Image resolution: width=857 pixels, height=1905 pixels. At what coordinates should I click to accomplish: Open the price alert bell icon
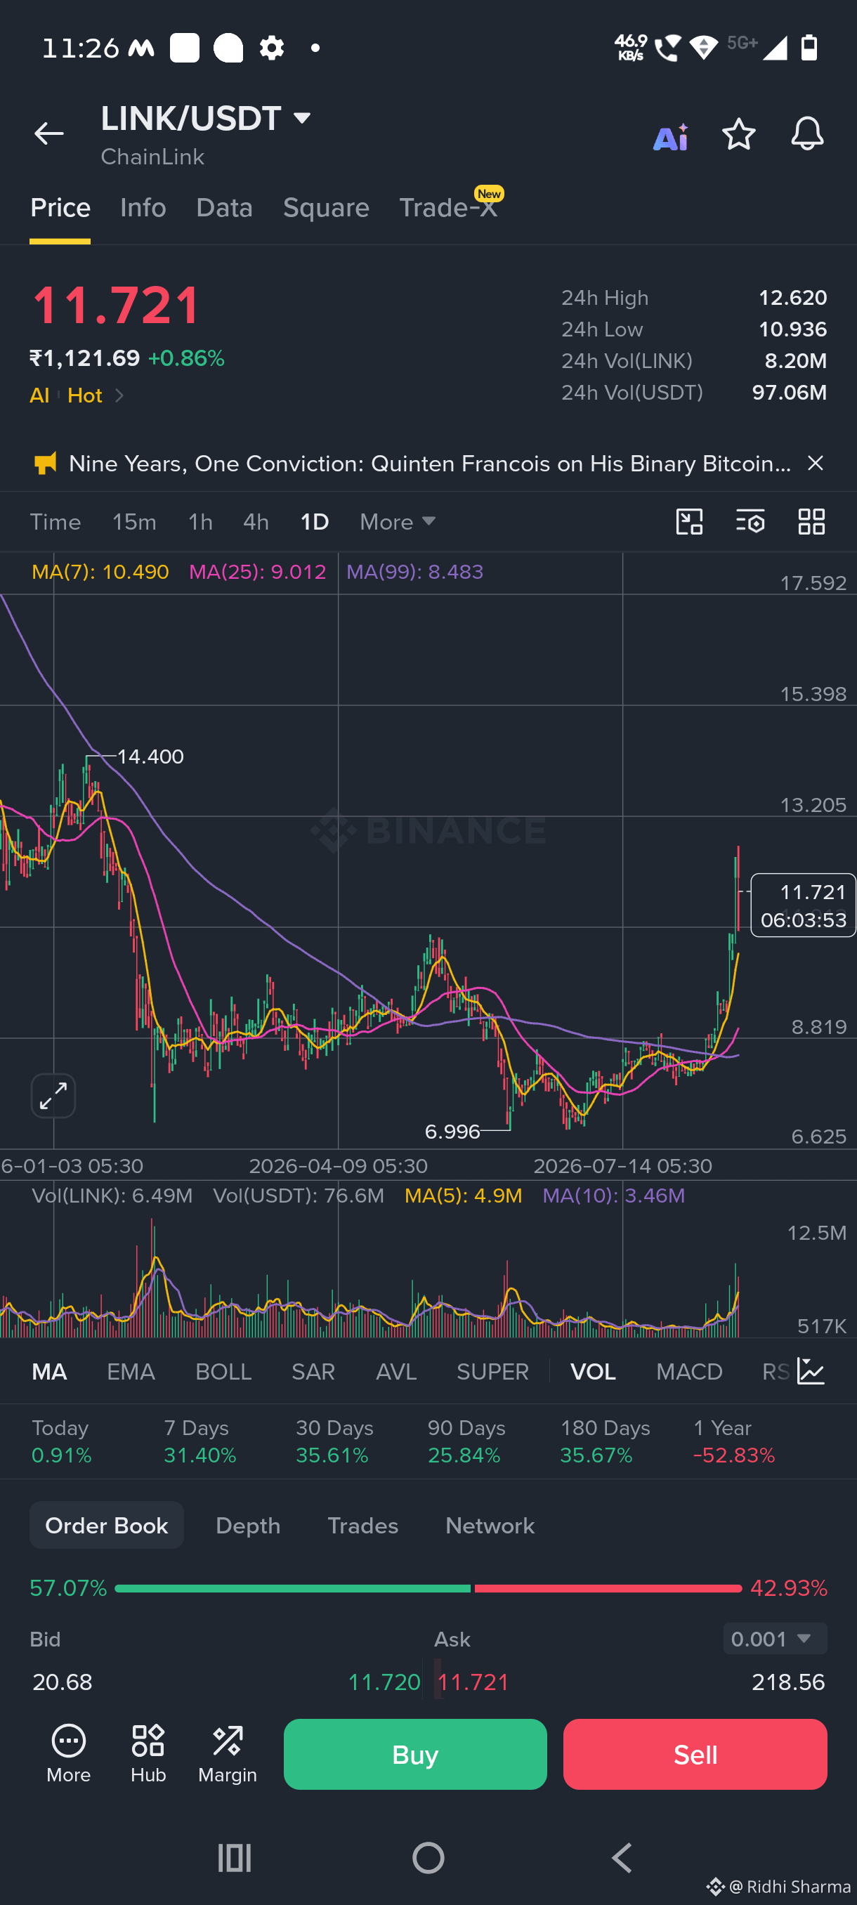coord(806,135)
